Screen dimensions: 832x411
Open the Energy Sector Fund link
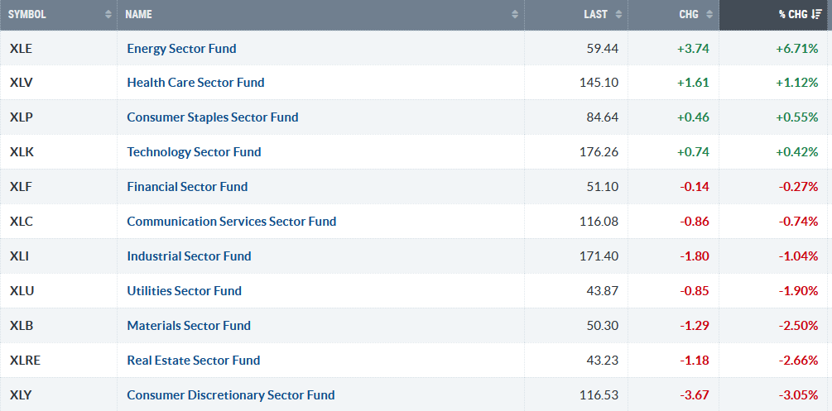tap(181, 48)
